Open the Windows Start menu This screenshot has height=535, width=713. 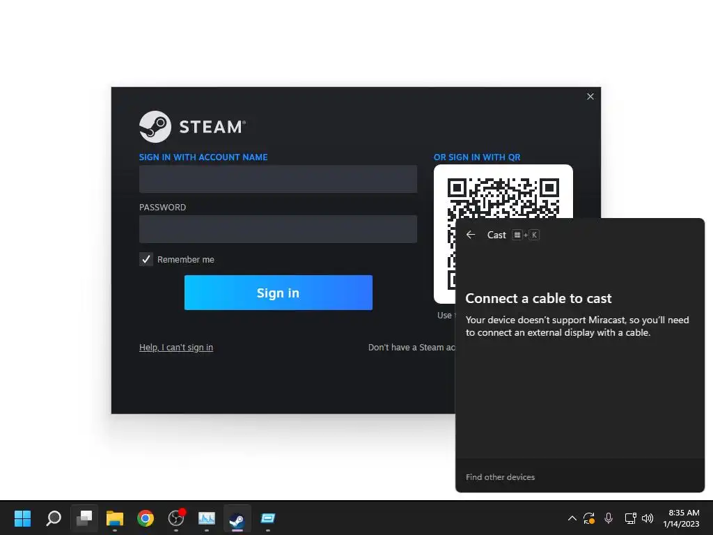(22, 518)
